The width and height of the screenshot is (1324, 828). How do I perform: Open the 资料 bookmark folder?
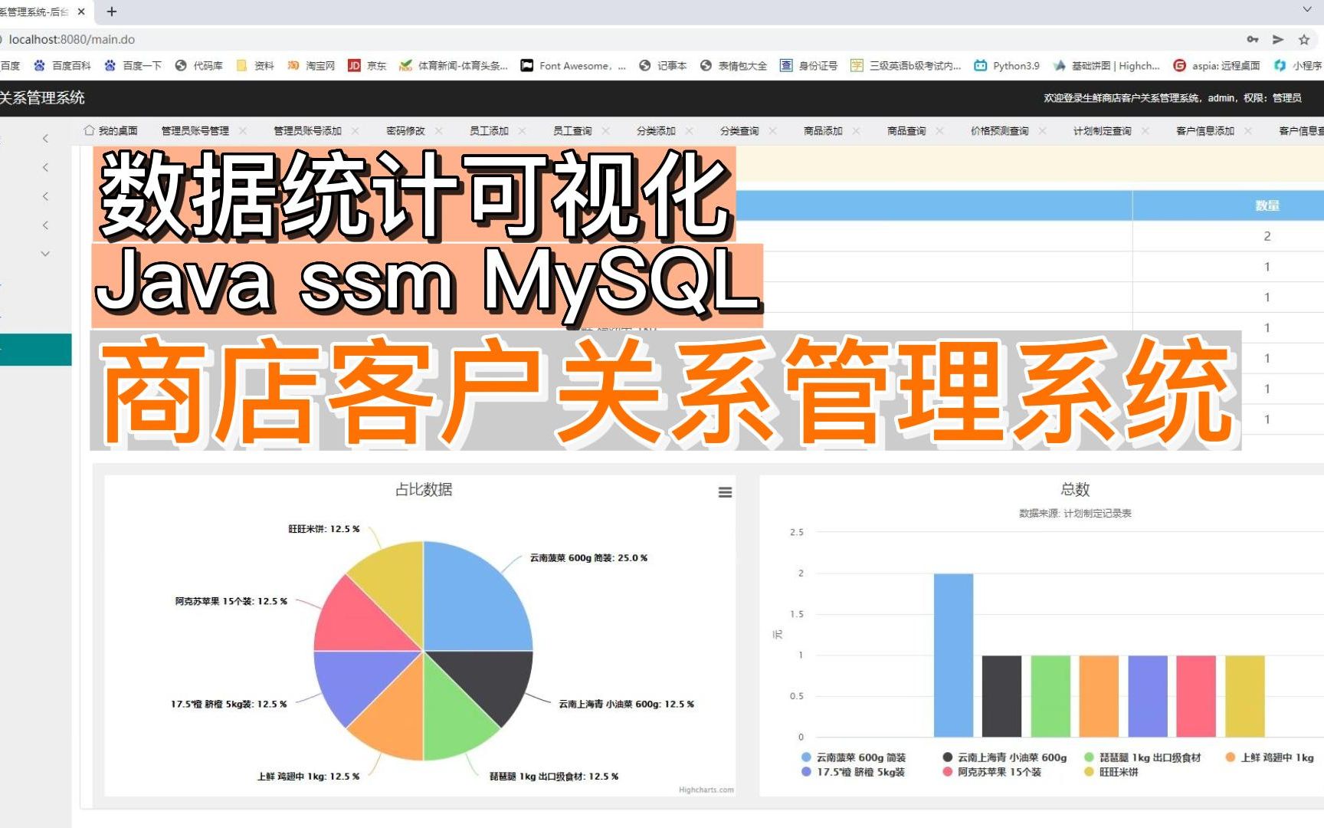point(255,66)
